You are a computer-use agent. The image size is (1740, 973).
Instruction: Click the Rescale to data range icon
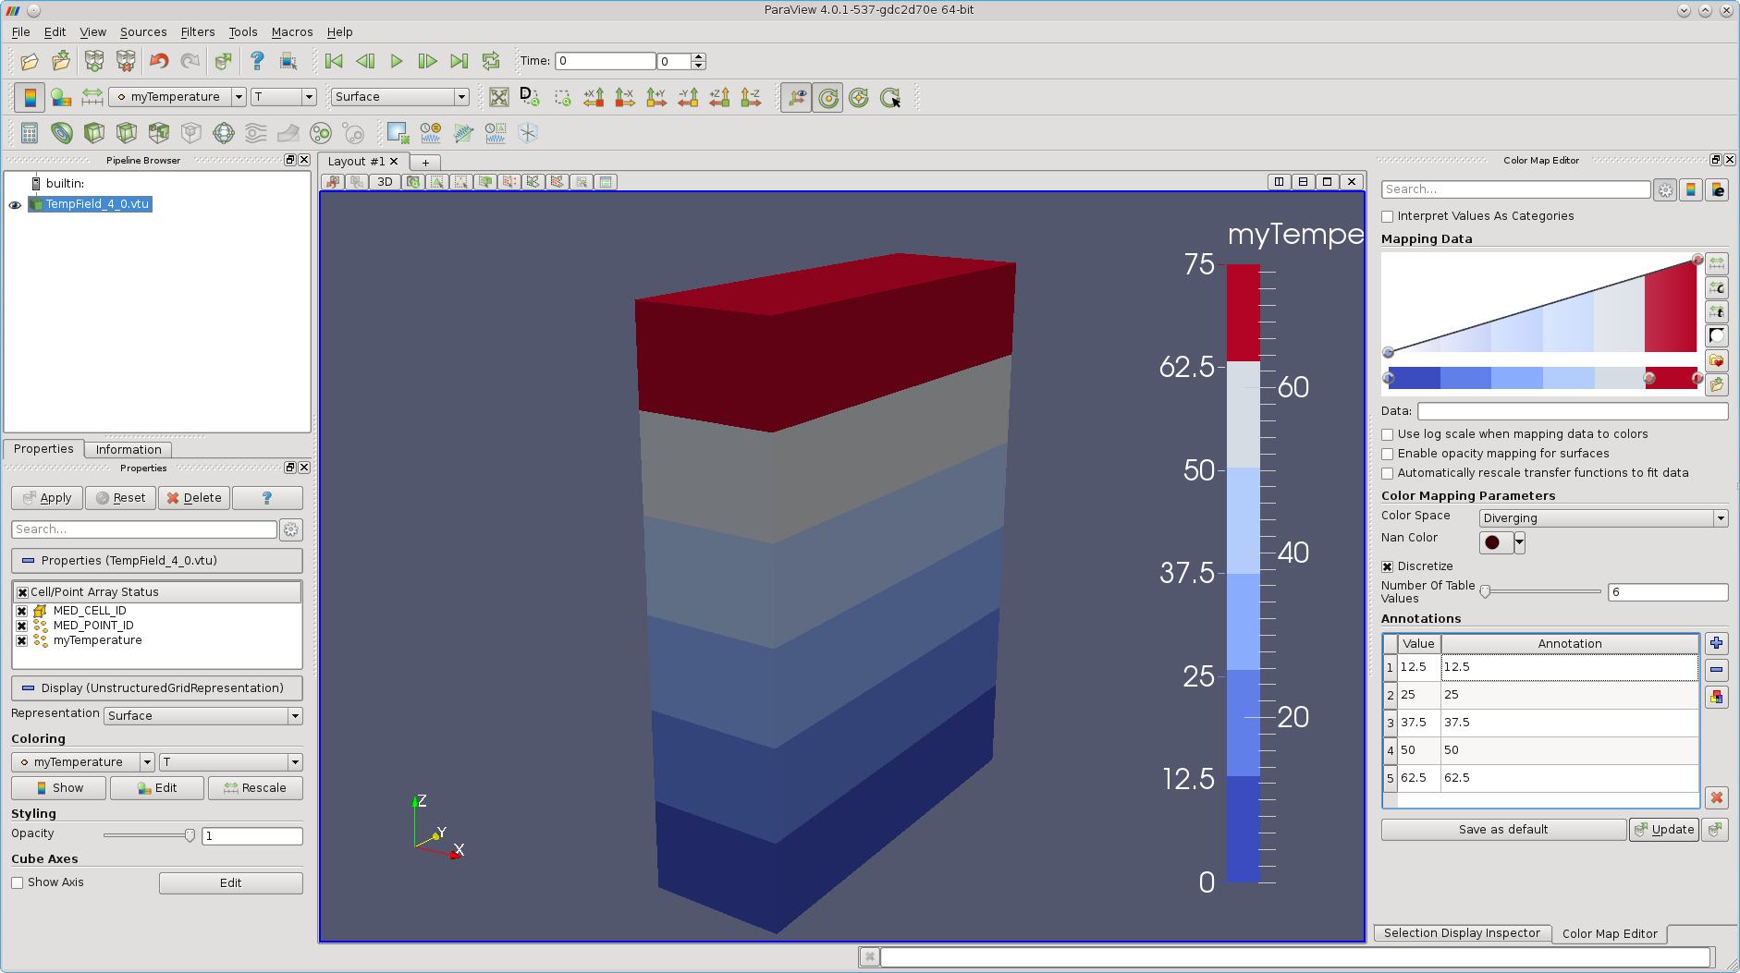coord(92,97)
